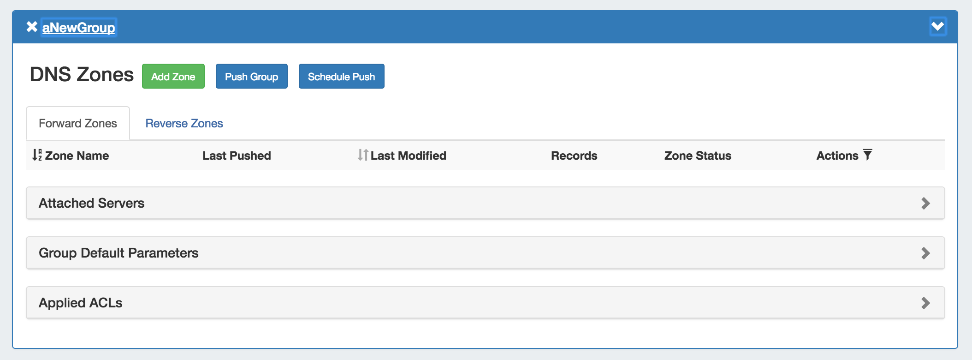Click the filter funnel icon by Actions

pyautogui.click(x=867, y=154)
